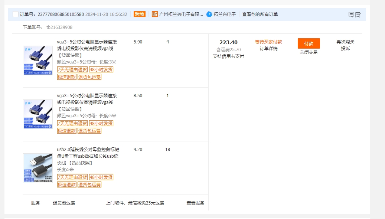
Task: Open 广州拓兰兴电子有限 shop link
Action: point(181,14)
